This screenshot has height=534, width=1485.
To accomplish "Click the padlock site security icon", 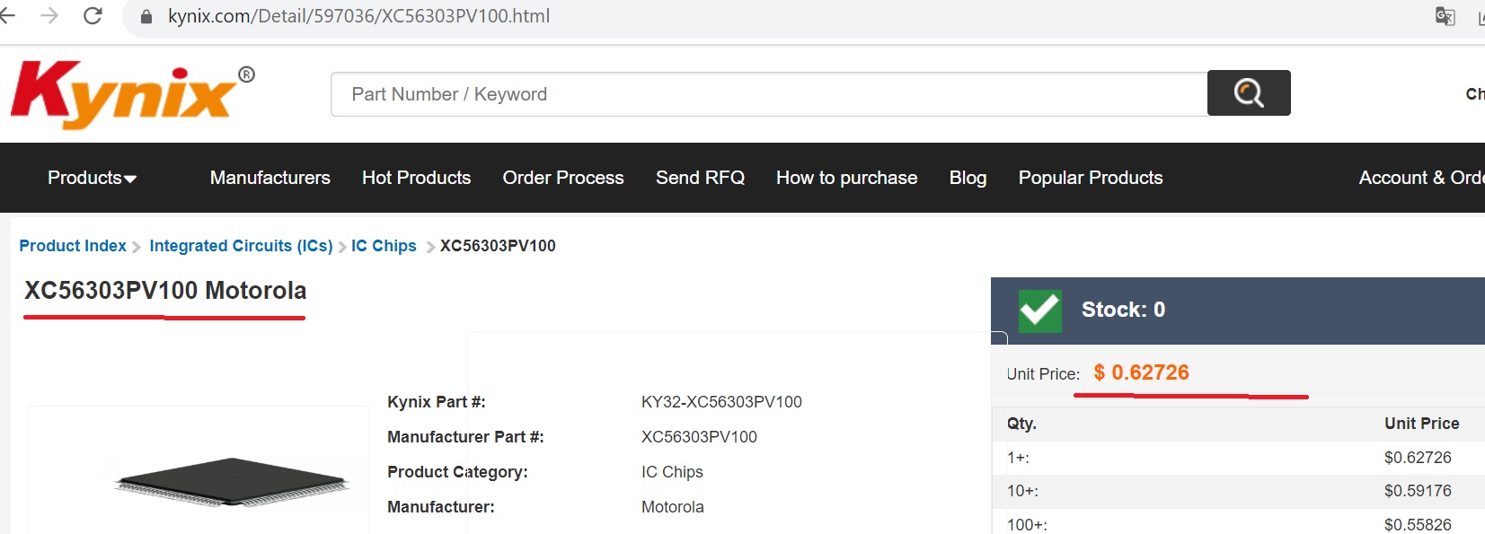I will (146, 16).
